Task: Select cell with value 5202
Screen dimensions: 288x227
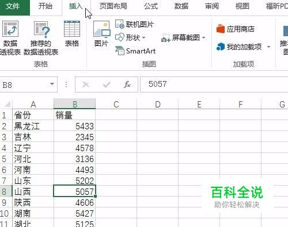Action: [x=74, y=180]
